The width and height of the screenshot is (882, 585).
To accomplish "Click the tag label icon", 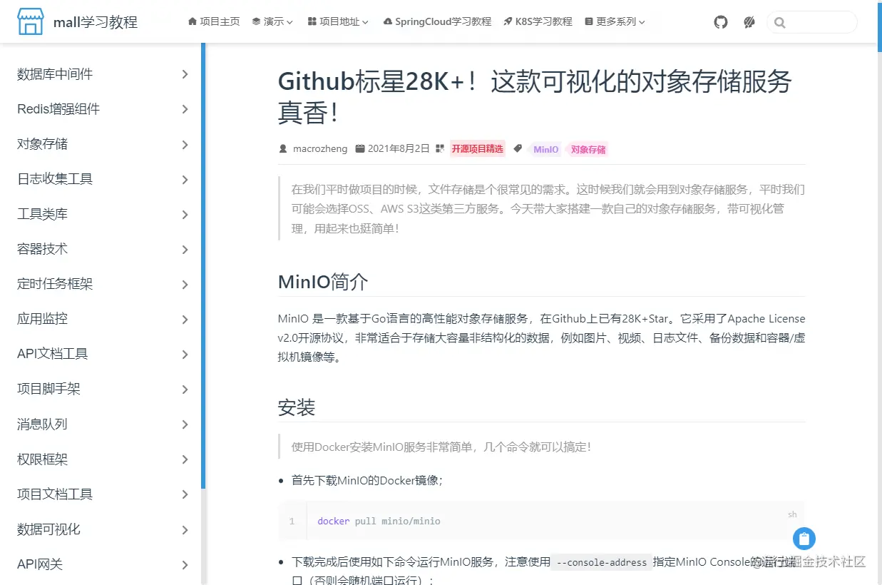I will [x=518, y=149].
